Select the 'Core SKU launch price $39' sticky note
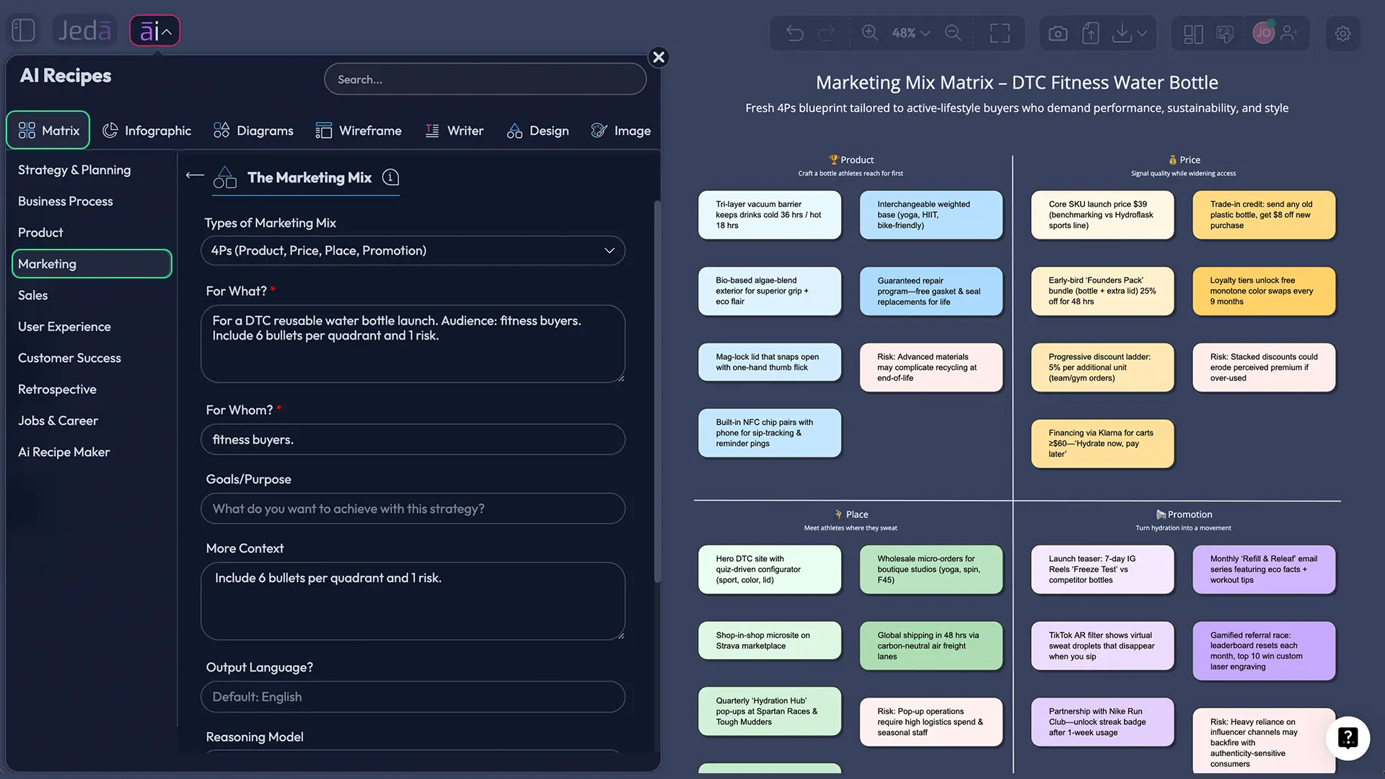 tap(1102, 215)
